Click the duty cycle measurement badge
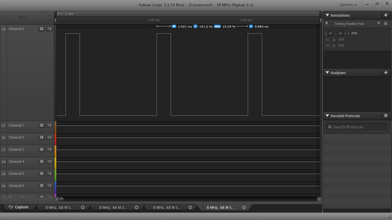 tap(217, 26)
